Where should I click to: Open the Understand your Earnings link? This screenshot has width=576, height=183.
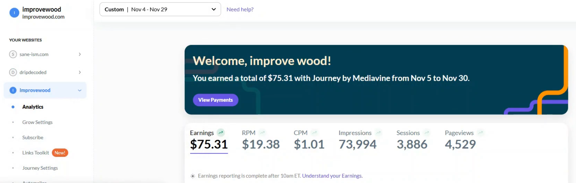[x=332, y=176]
